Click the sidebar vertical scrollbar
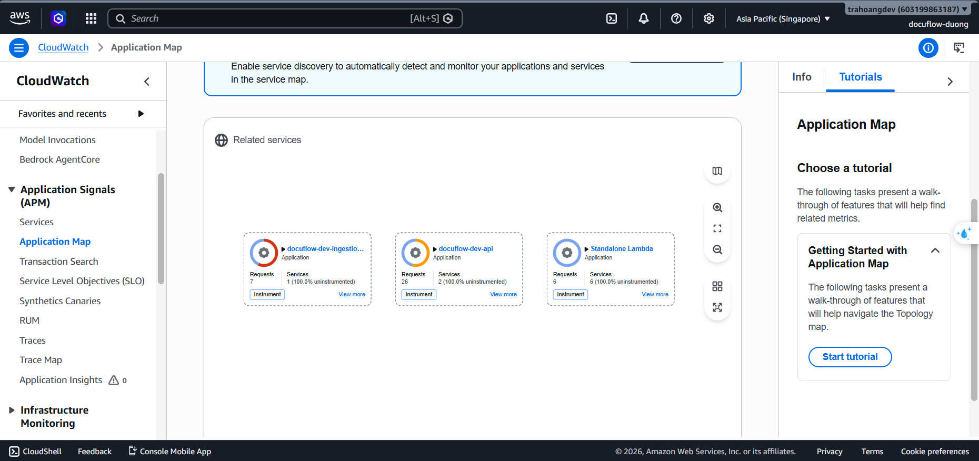This screenshot has height=461, width=979. click(x=161, y=228)
